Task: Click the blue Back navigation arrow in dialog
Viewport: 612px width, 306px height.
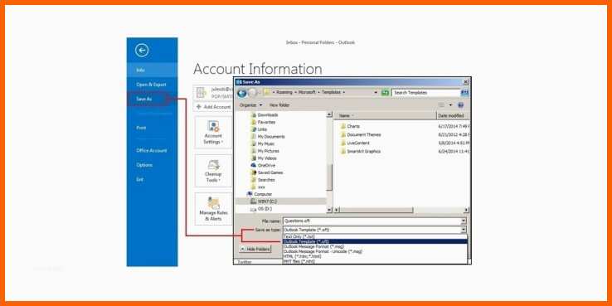Action: 241,93
